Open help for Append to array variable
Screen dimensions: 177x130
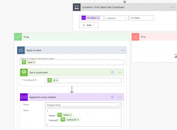[112, 97]
